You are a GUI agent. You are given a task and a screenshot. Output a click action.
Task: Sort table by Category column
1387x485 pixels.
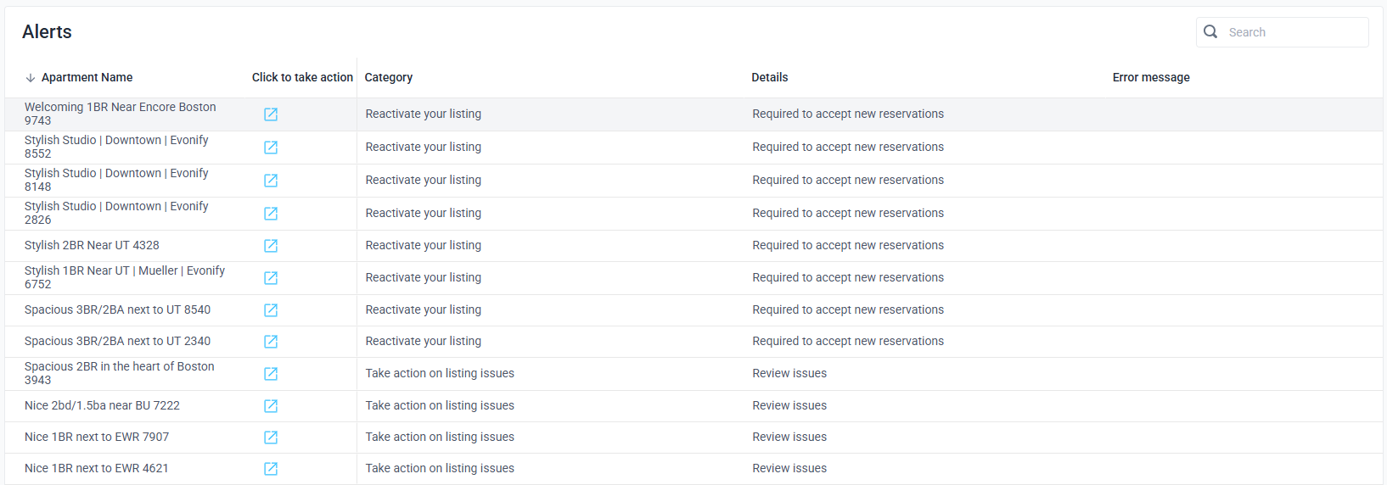click(389, 77)
